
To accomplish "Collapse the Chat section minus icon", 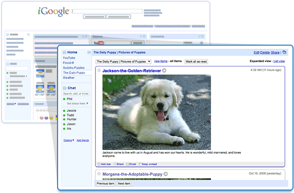I will coord(65,88).
